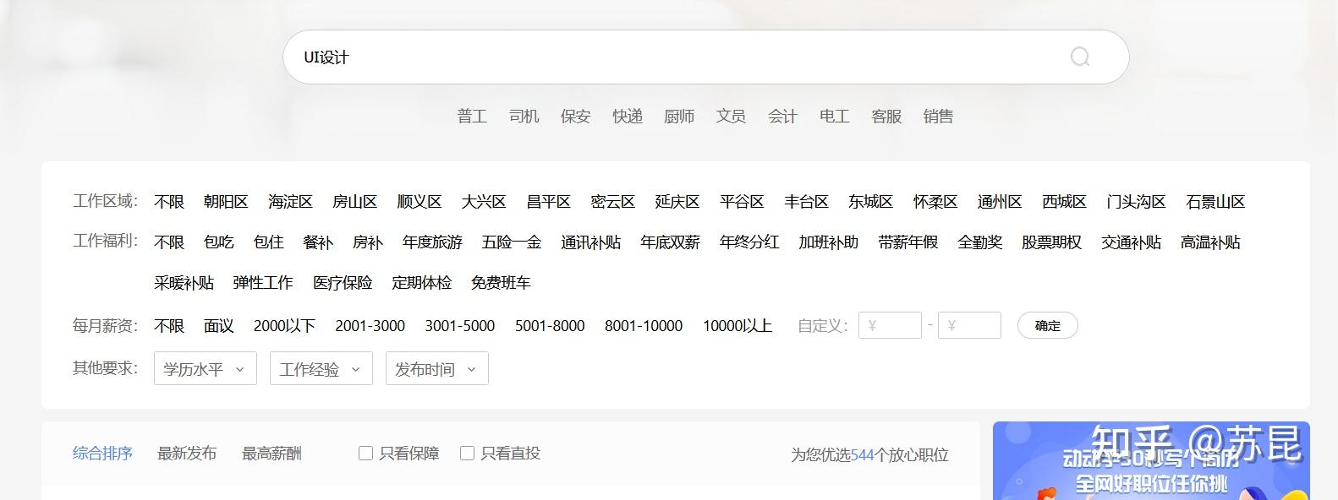The width and height of the screenshot is (1338, 500).
Task: Switch to 最高薪酬 sort tab
Action: pyautogui.click(x=271, y=454)
